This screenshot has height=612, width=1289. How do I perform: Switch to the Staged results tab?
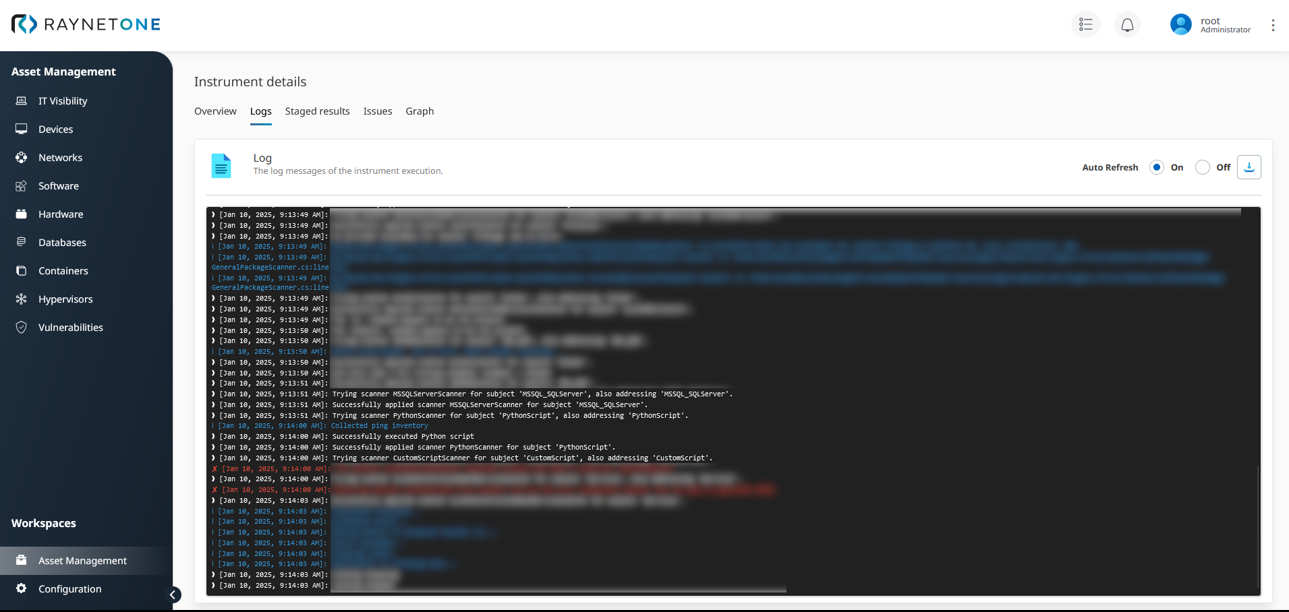(317, 111)
